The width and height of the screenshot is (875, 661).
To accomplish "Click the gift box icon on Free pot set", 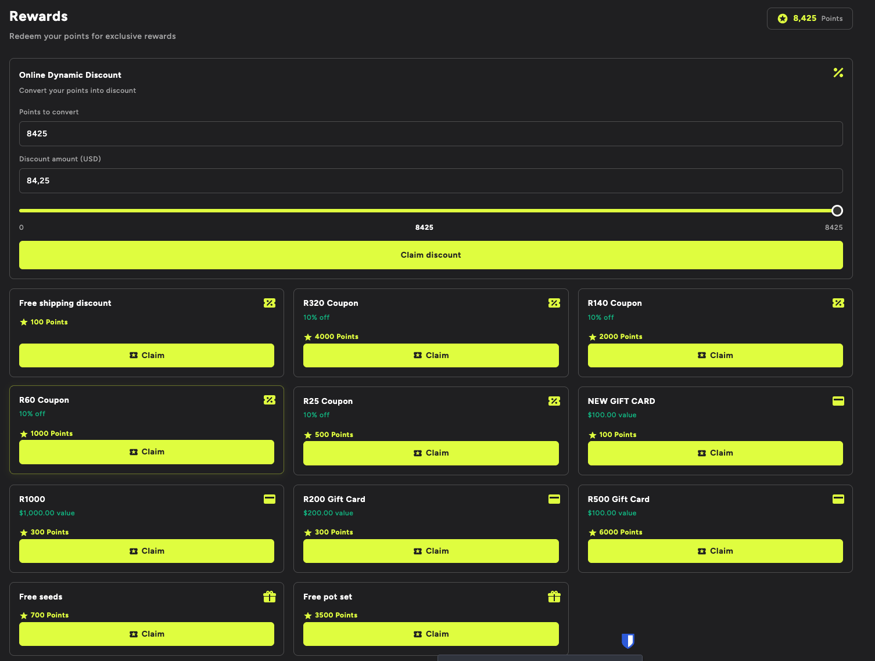I will 554,596.
